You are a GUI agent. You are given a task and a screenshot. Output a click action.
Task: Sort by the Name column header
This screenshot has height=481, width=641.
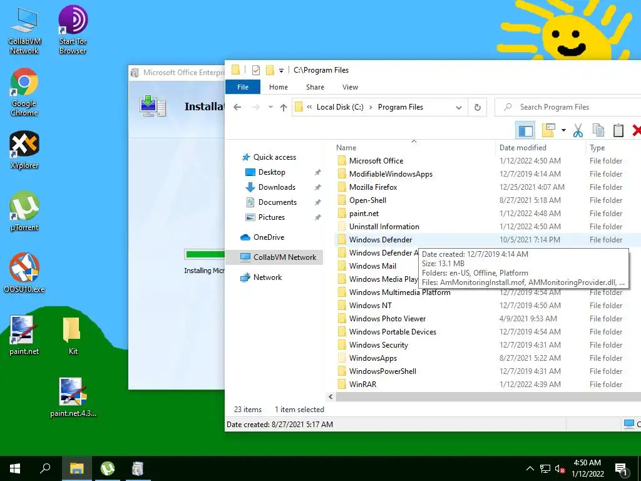point(414,148)
